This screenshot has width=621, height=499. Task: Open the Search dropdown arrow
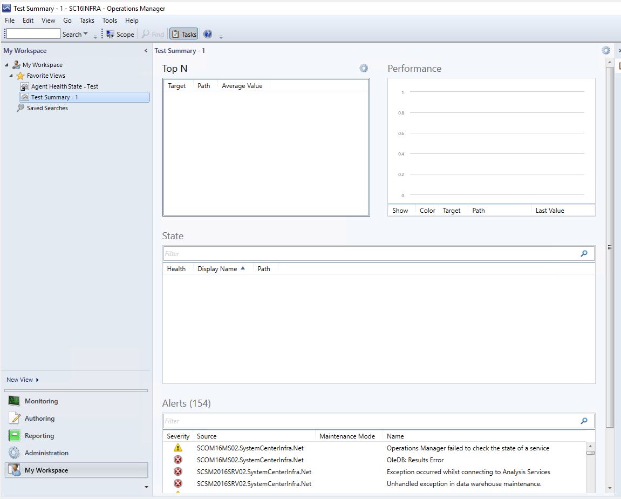pyautogui.click(x=86, y=34)
